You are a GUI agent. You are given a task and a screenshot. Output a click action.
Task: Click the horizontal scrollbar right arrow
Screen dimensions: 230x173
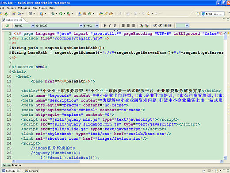click(222, 161)
